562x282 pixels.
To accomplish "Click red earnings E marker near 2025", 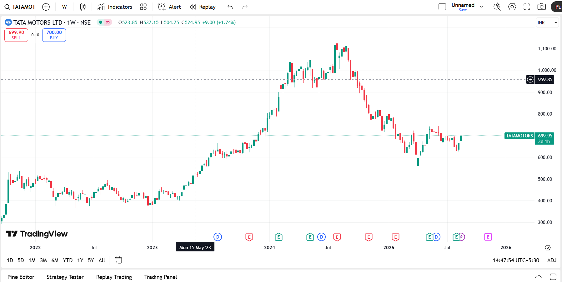I will pos(395,237).
